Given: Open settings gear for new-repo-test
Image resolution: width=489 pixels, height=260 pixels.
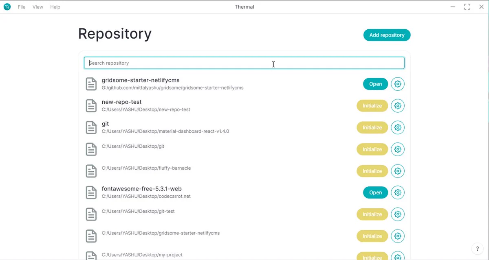Looking at the screenshot, I should click(x=398, y=106).
